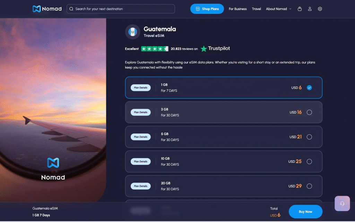This screenshot has height=222, width=355.
Task: Click the Travel eSIM subtitle
Action: point(154,36)
